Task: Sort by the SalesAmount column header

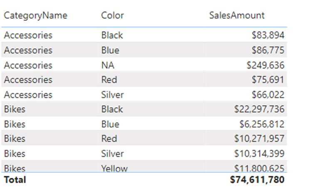Action: pyautogui.click(x=237, y=15)
